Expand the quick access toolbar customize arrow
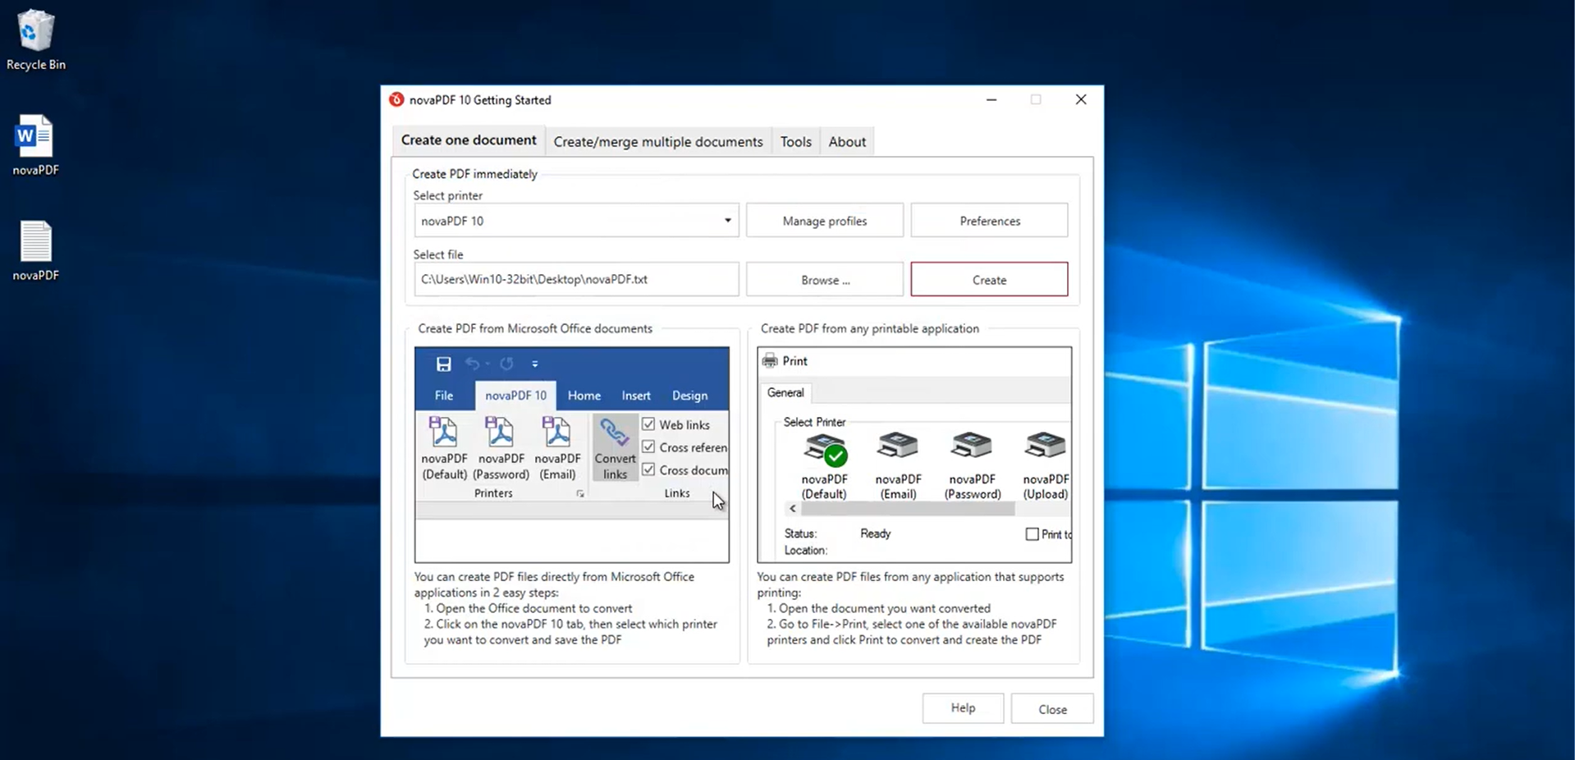1575x760 pixels. (x=535, y=364)
